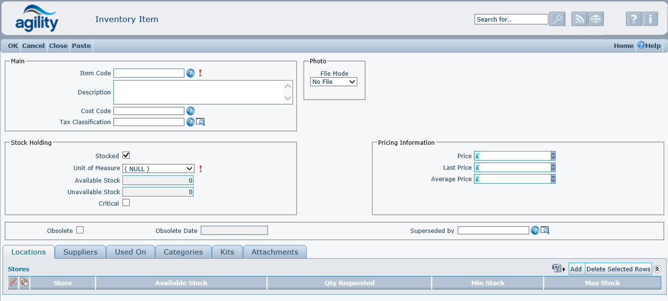Collapse the Stores grid section

(x=657, y=269)
